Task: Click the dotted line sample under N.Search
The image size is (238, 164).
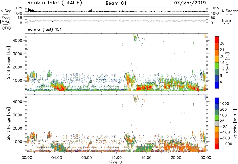Action: pos(230,14)
